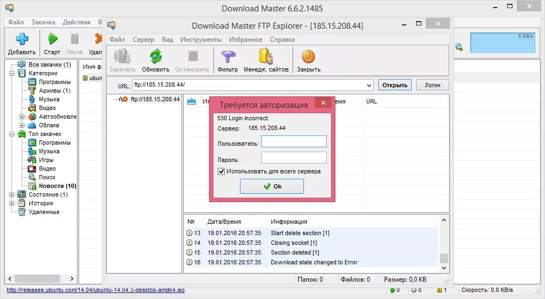
Task: Select Музыка under Категории
Action: pyautogui.click(x=49, y=100)
